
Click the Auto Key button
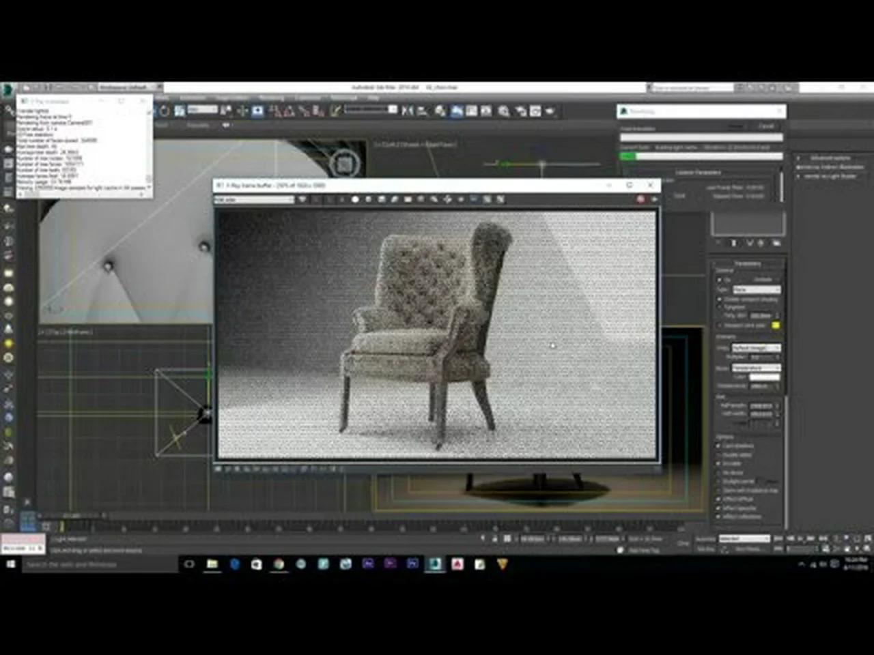point(705,538)
